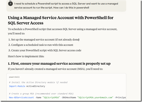This screenshot has height=102, width=142.
Task: Click the 'powershell' language label on code block
Action: pyautogui.click(x=14, y=77)
